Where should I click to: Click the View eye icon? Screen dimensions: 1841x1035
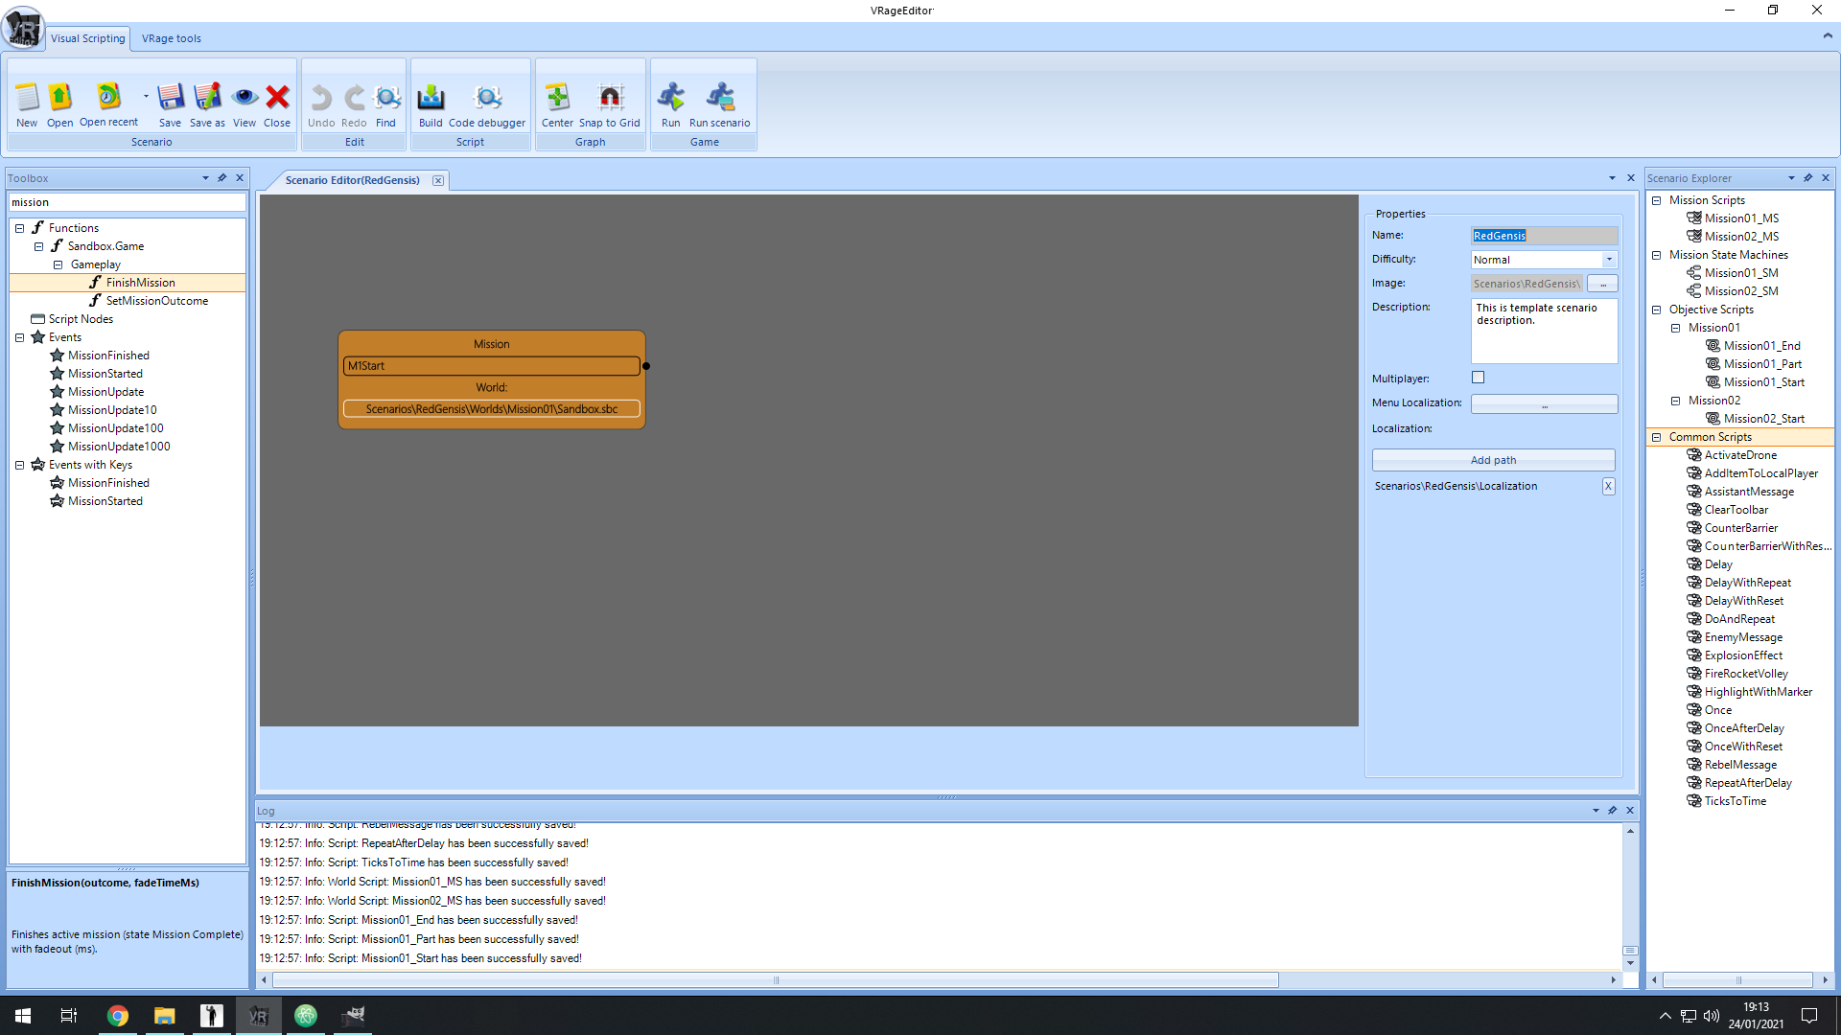(245, 103)
